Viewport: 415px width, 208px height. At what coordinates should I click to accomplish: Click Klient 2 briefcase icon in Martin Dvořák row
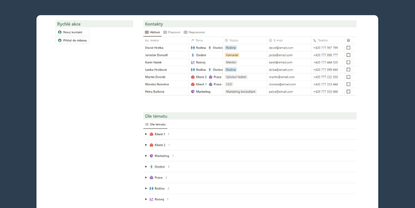tap(193, 77)
